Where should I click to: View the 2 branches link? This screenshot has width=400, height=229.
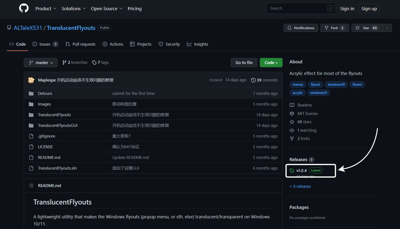coord(75,62)
